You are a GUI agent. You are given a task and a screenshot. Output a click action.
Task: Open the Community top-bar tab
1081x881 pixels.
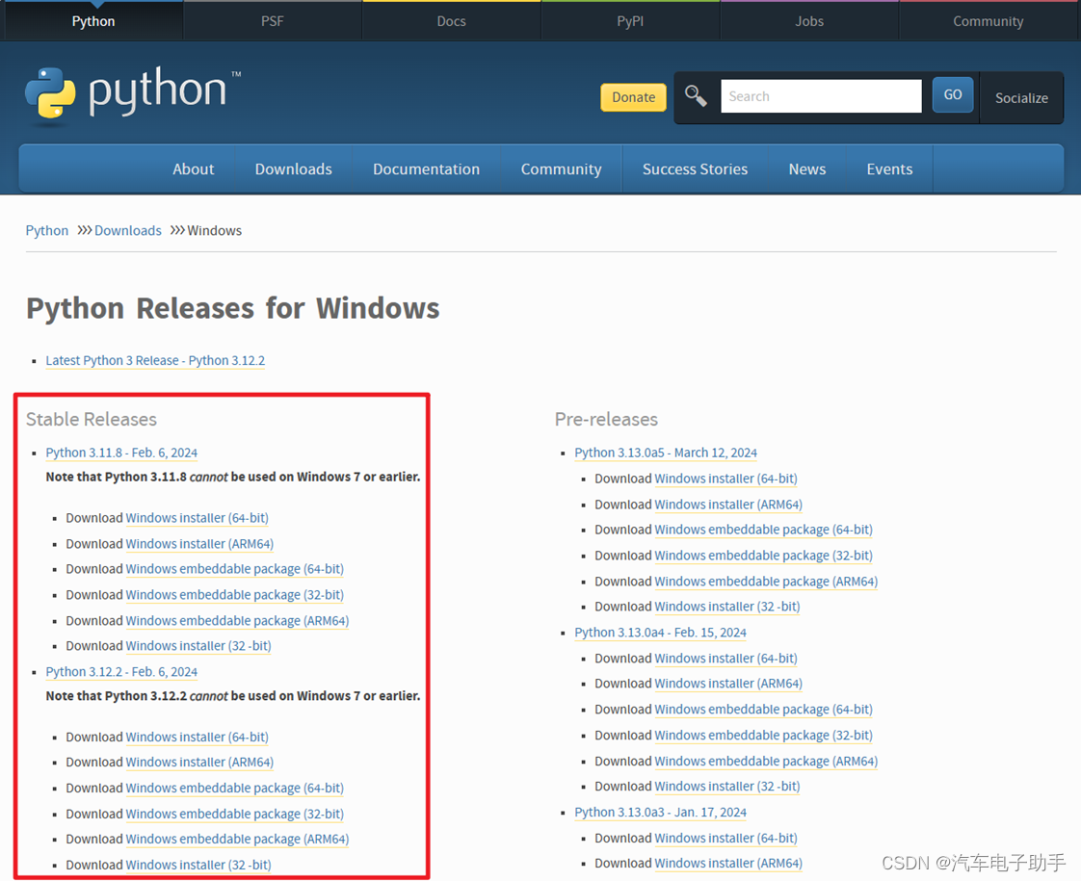988,21
